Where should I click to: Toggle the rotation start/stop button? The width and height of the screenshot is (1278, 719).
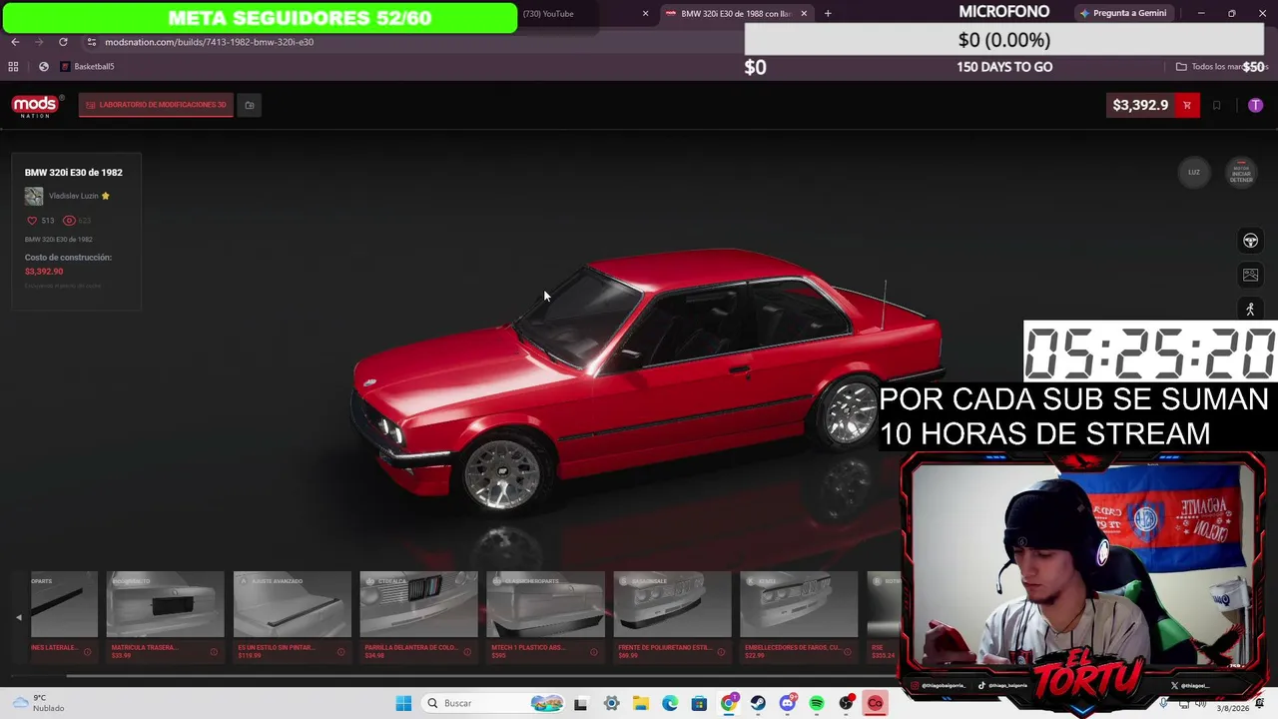[1241, 172]
